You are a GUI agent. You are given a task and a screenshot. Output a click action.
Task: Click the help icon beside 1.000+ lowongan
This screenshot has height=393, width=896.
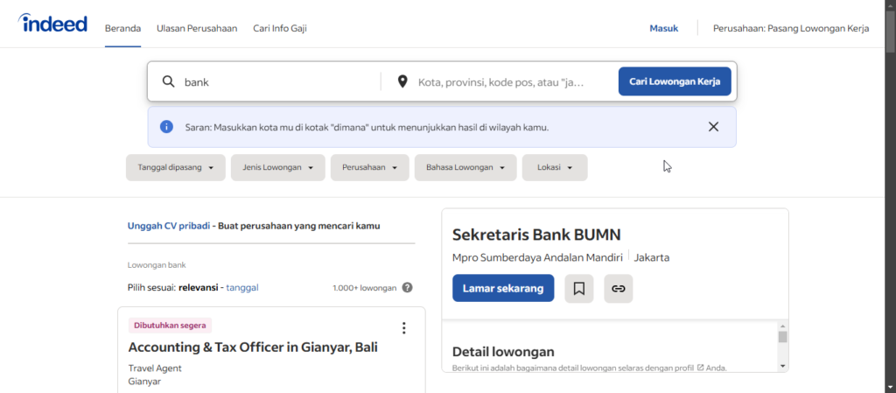407,287
